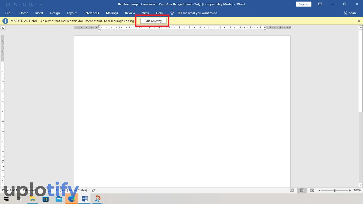This screenshot has width=363, height=204.
Task: Open the Windows Start menu
Action: point(6,199)
